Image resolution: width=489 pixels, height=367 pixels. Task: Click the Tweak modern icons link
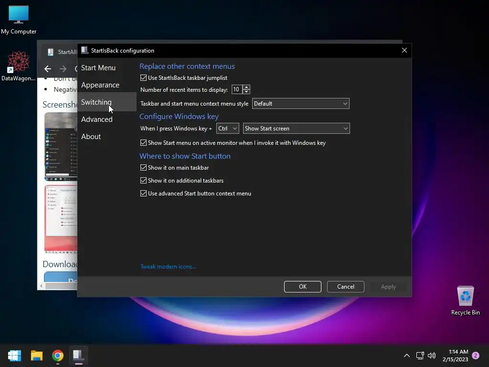click(x=168, y=267)
